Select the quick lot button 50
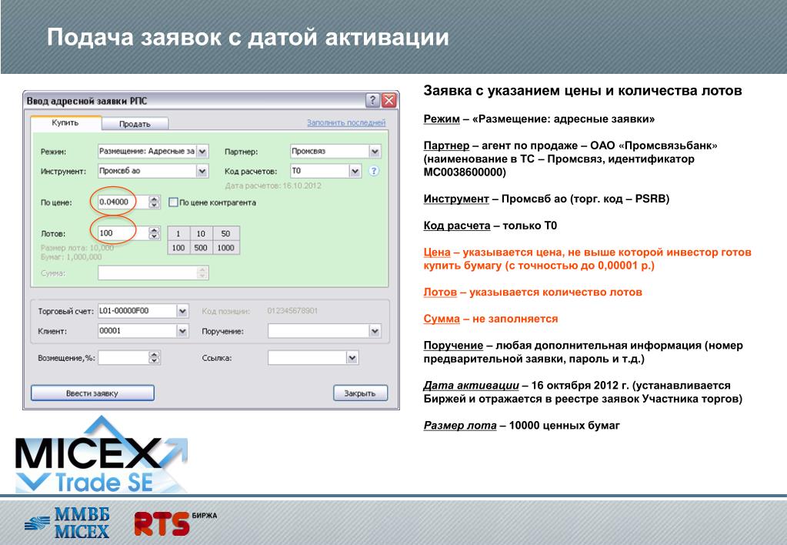The image size is (787, 545). click(x=225, y=233)
